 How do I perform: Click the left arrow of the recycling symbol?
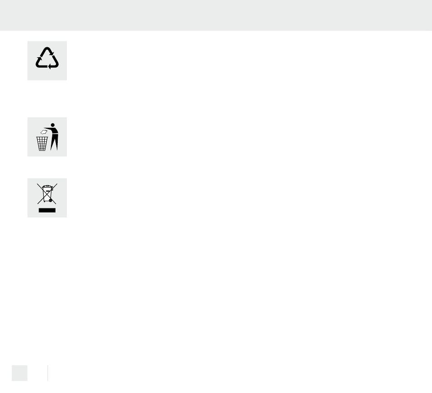pos(39,62)
